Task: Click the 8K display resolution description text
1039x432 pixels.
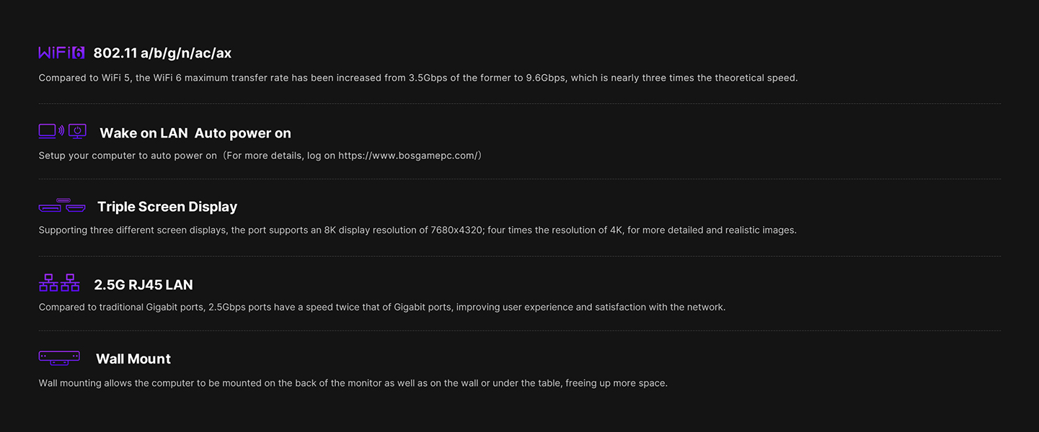Action: (x=417, y=230)
